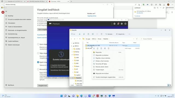The height and width of the screenshot is (98, 175).
Task: Open the Rendezés sort dropdown
Action: click(109, 34)
